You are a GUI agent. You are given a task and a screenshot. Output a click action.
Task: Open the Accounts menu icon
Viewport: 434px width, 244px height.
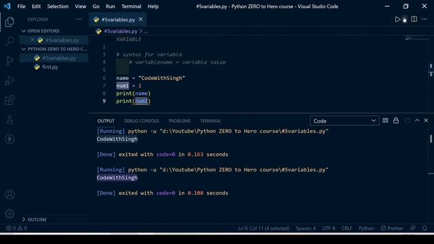9,195
